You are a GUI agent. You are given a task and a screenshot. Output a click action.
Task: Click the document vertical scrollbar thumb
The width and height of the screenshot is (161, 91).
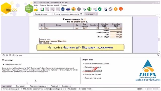click(x=159, y=39)
